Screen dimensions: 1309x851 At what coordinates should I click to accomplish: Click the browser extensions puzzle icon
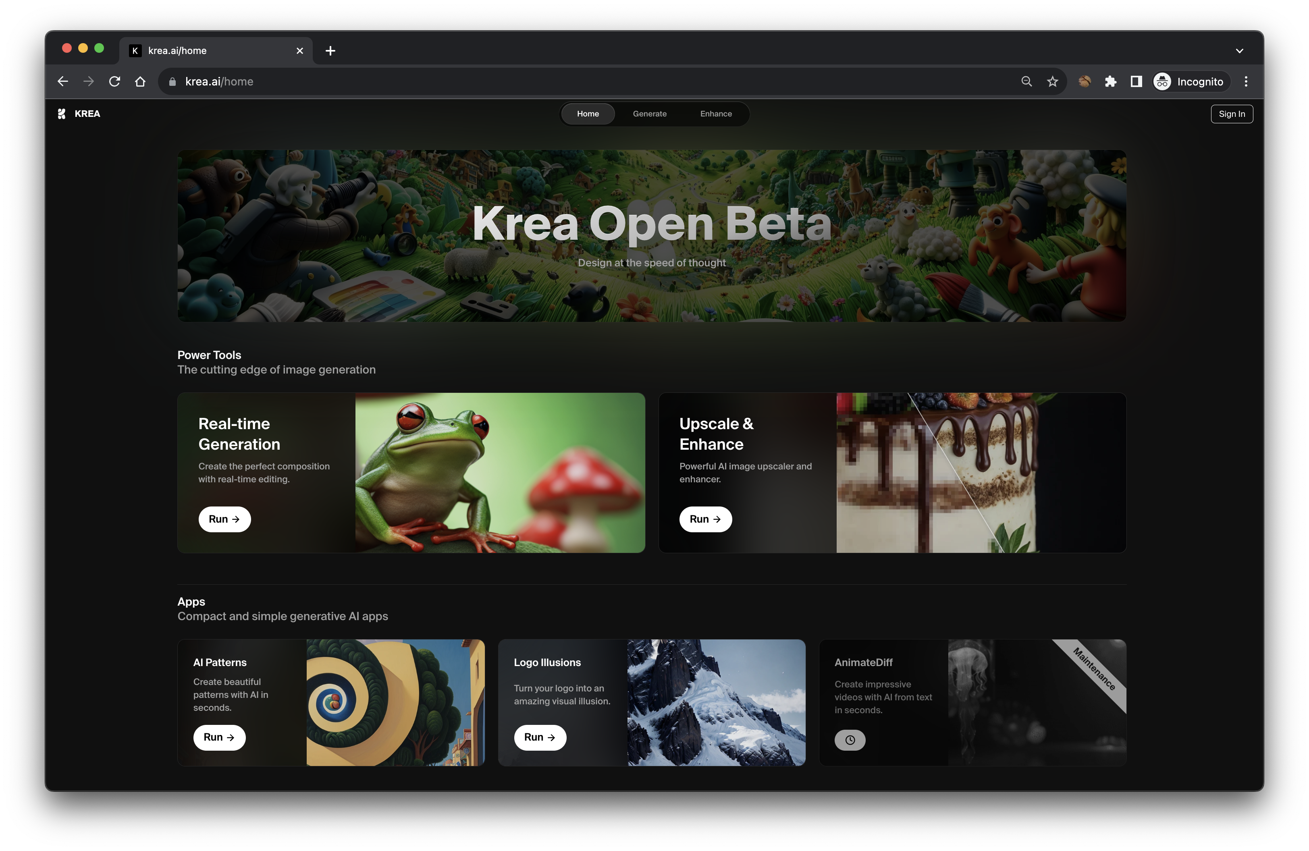pyautogui.click(x=1110, y=81)
